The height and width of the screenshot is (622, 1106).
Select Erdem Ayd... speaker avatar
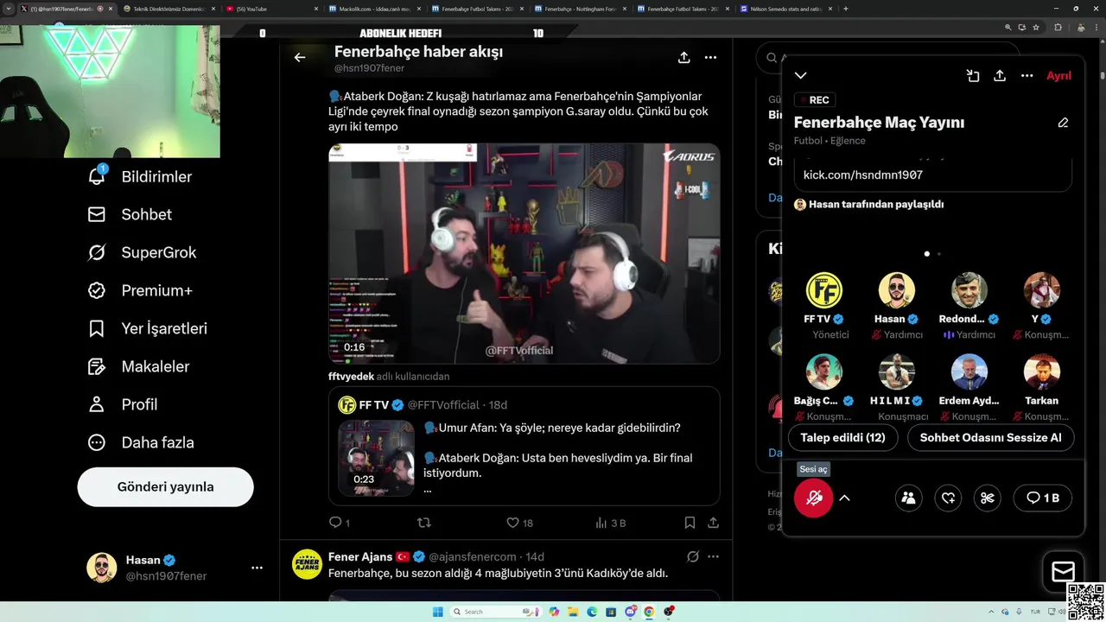(x=969, y=371)
